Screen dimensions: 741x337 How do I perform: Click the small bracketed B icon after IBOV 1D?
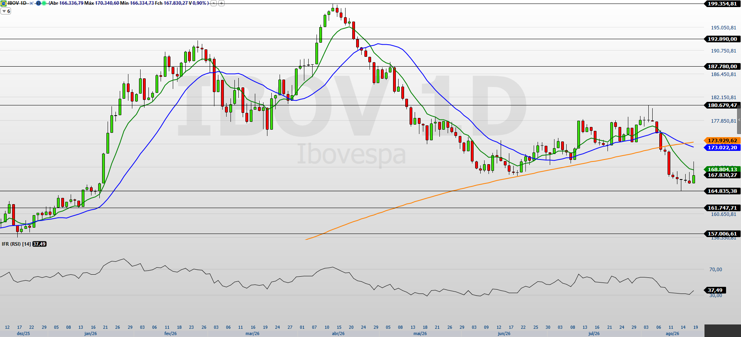tap(31, 3)
